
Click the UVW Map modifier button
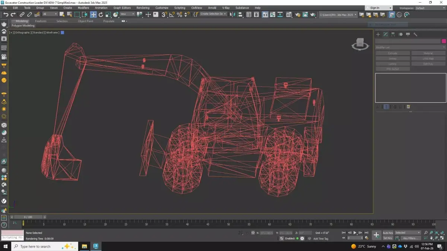[428, 58]
